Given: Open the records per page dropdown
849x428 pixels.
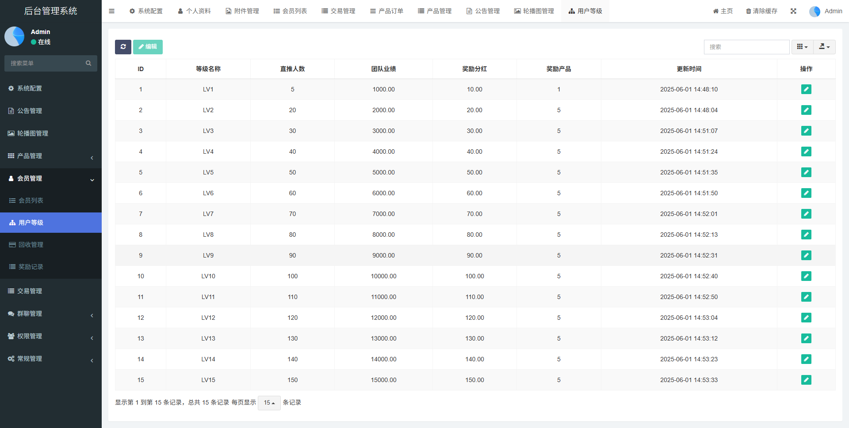Looking at the screenshot, I should [269, 403].
